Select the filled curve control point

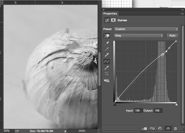[166, 51]
